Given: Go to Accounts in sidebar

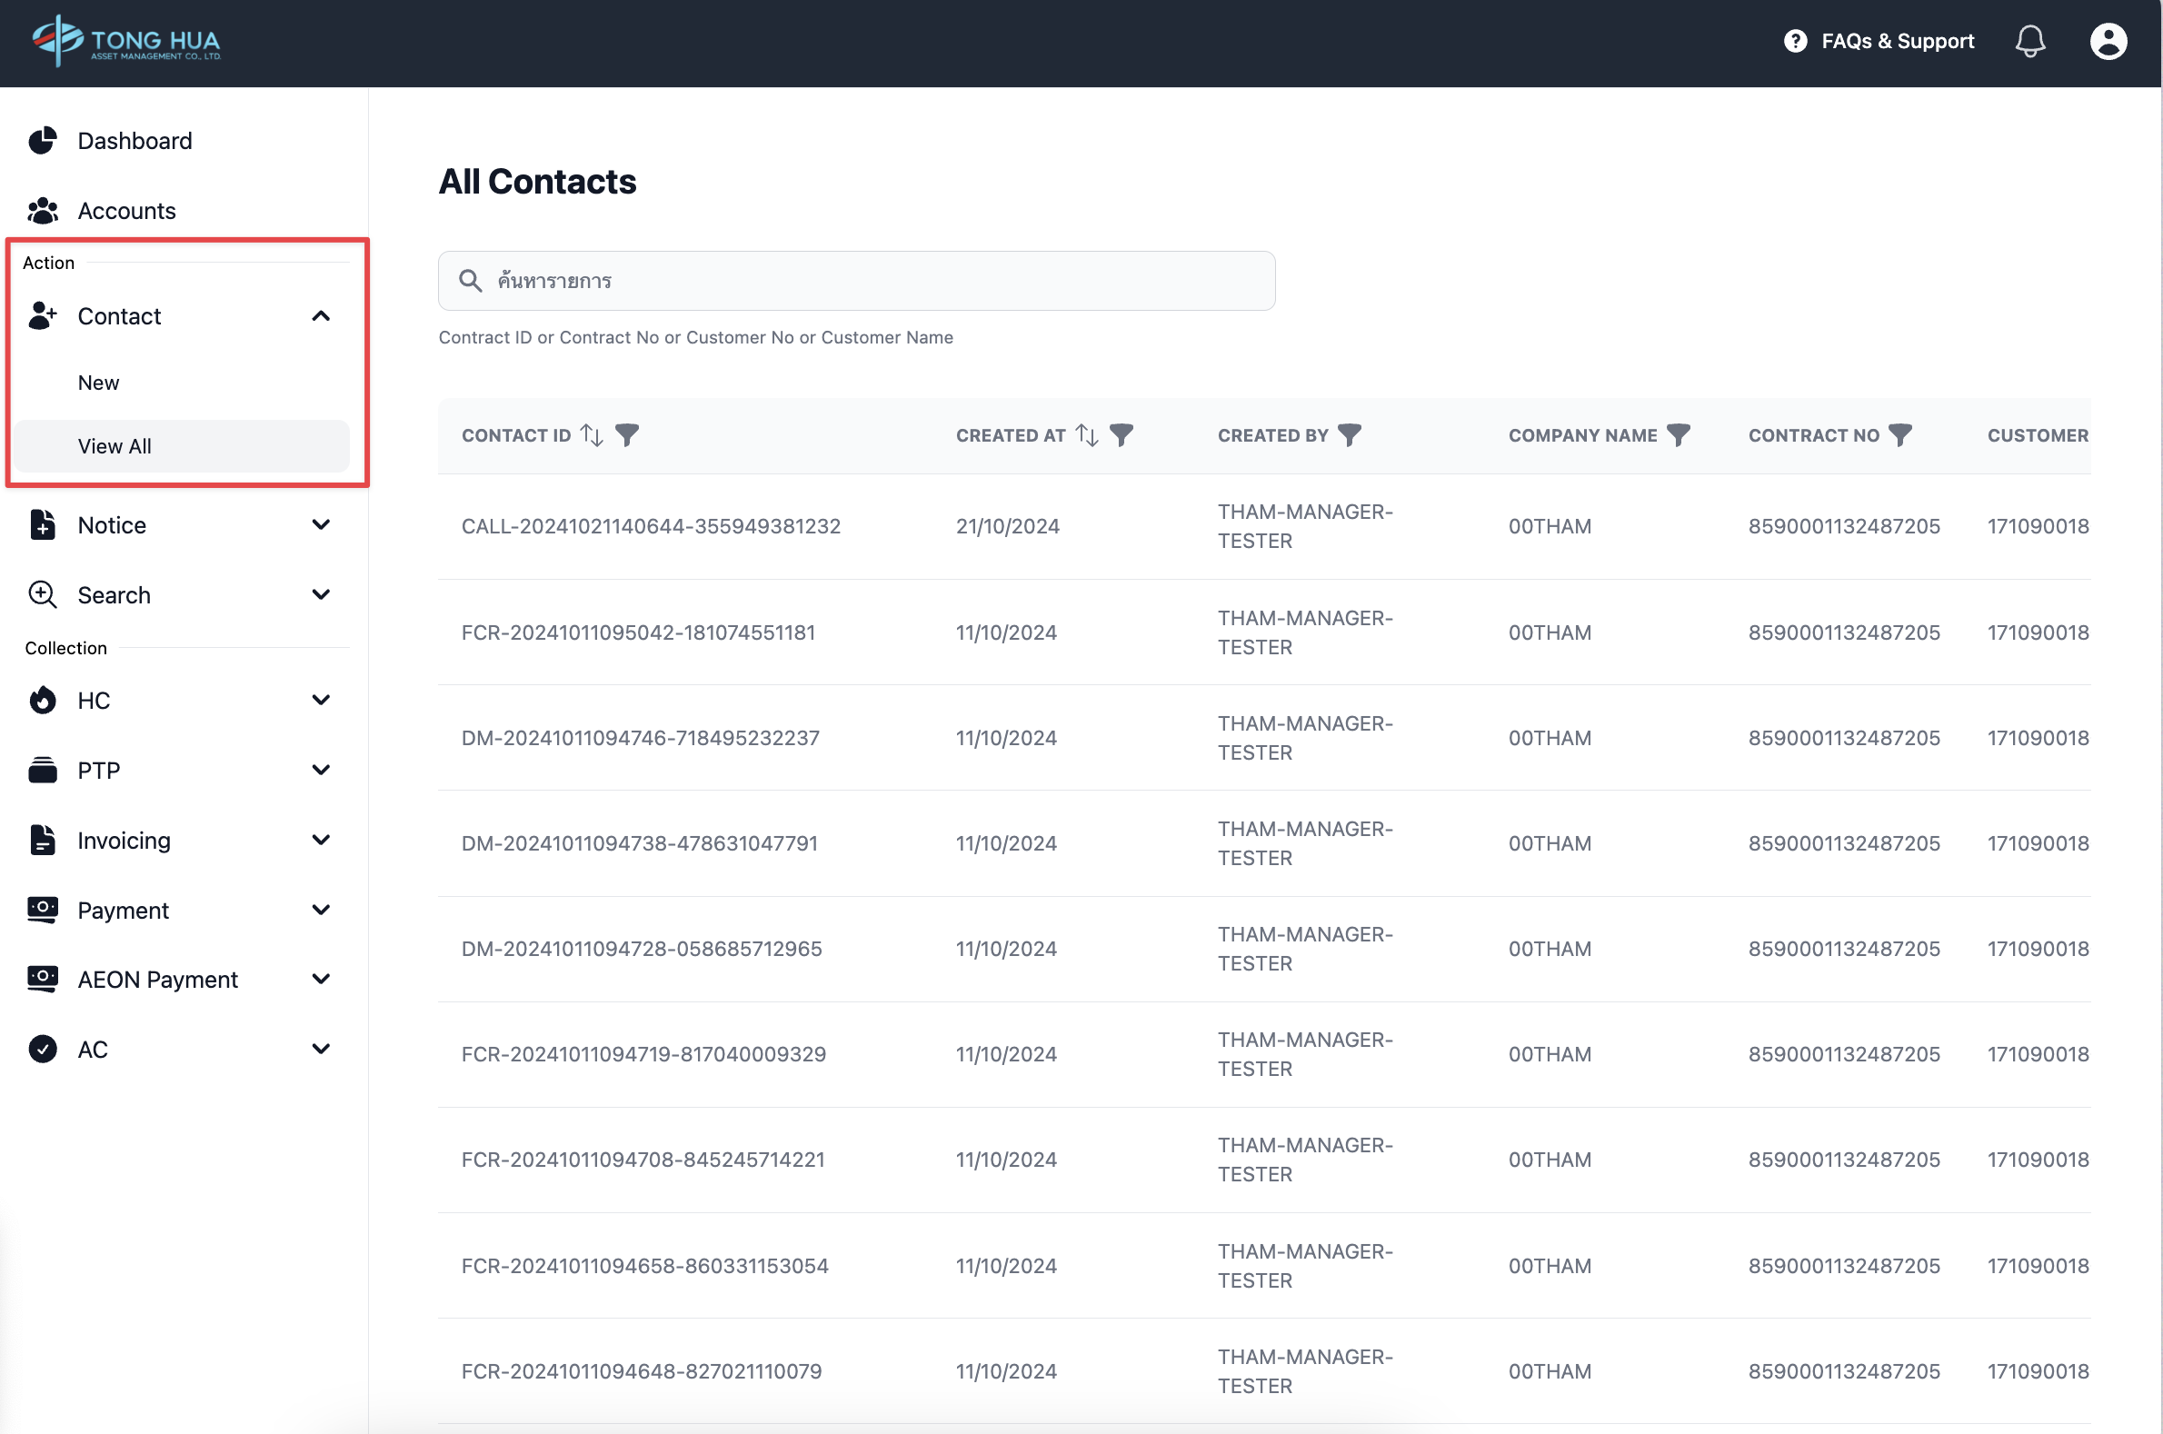Looking at the screenshot, I should tap(126, 211).
